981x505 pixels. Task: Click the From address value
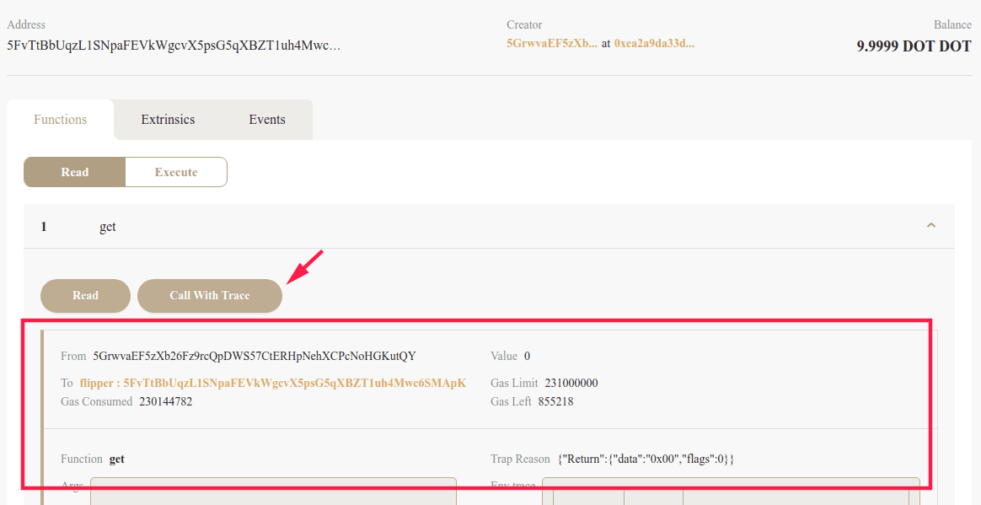254,356
